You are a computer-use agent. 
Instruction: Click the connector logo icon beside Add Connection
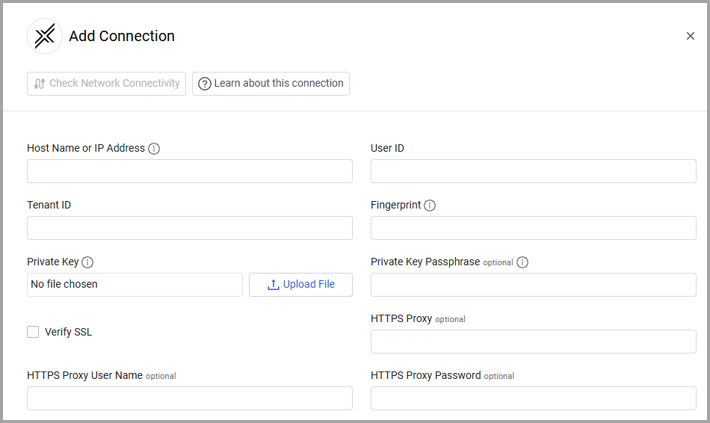pos(45,36)
